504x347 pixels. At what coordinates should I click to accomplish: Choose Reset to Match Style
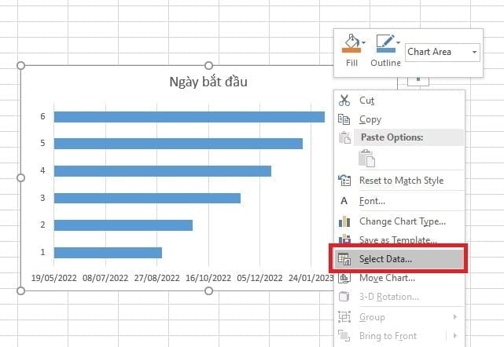(x=402, y=181)
